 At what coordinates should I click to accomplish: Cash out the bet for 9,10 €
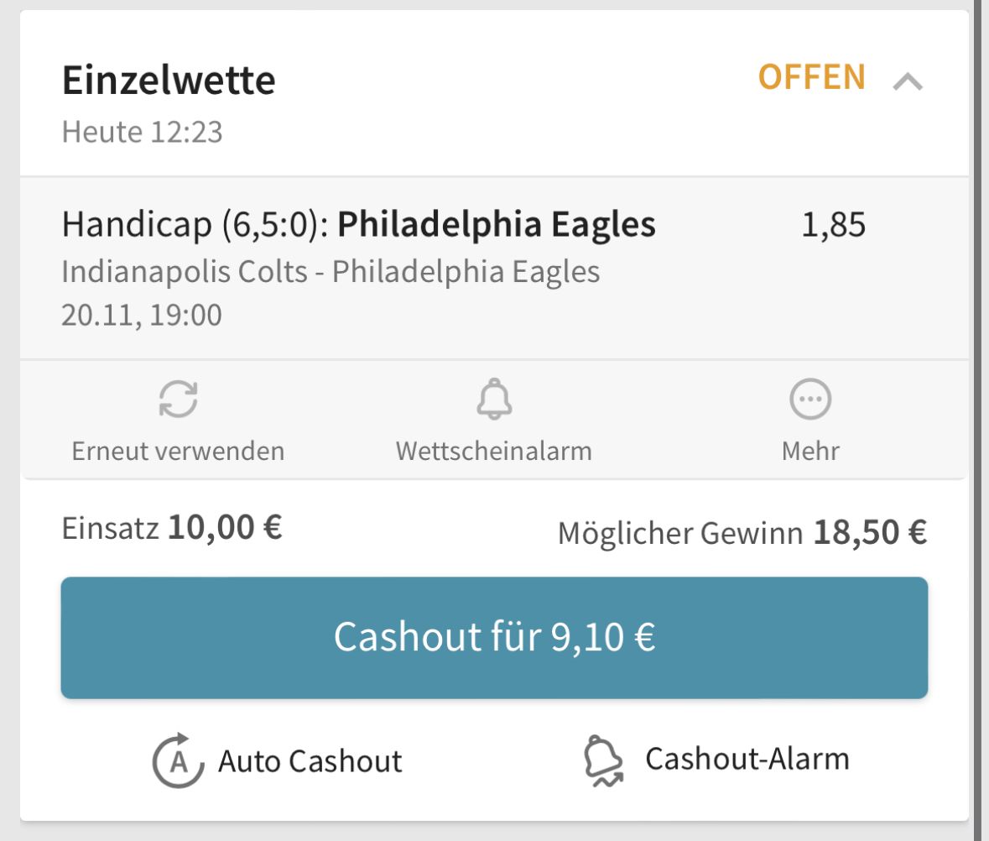(x=495, y=637)
